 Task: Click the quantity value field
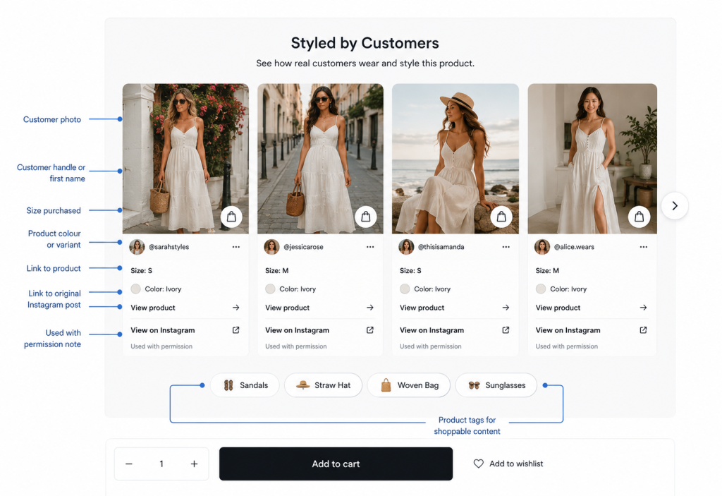coord(161,464)
